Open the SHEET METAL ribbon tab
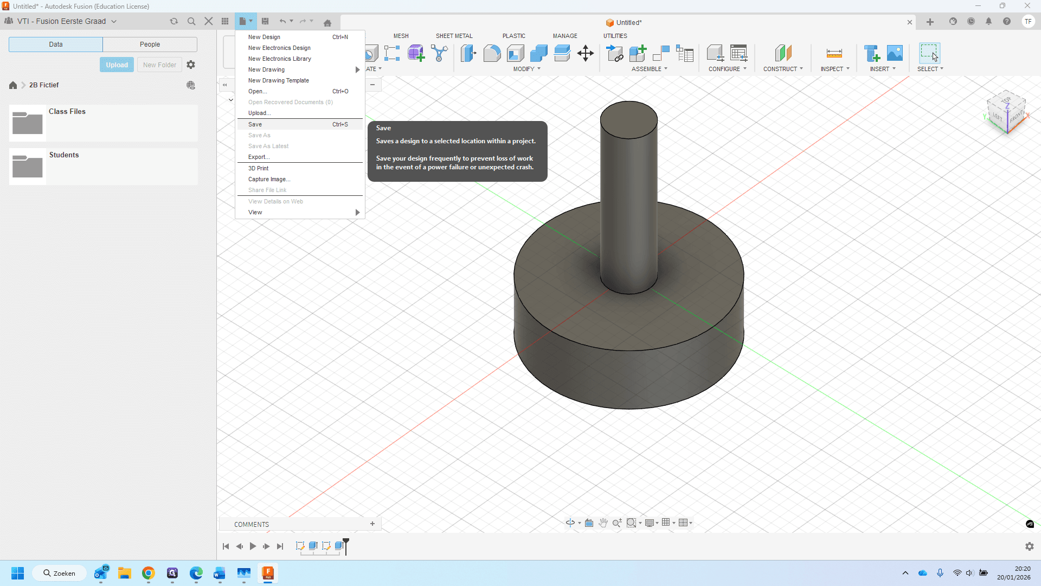This screenshot has height=586, width=1041. (454, 36)
